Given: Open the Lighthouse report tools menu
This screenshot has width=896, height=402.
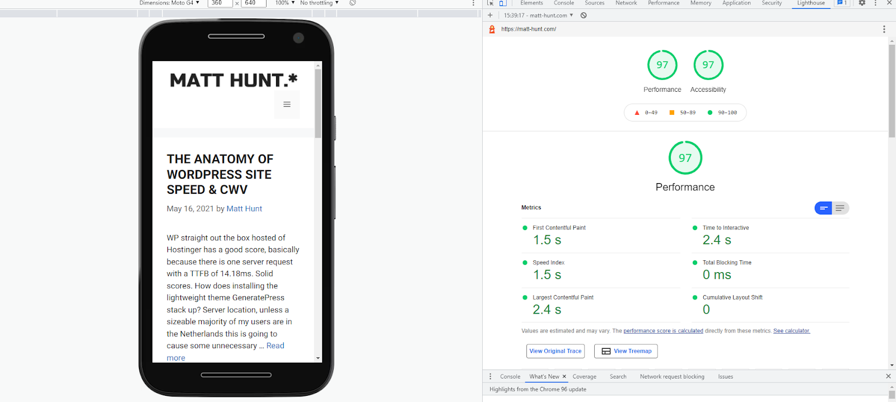Looking at the screenshot, I should (x=884, y=29).
